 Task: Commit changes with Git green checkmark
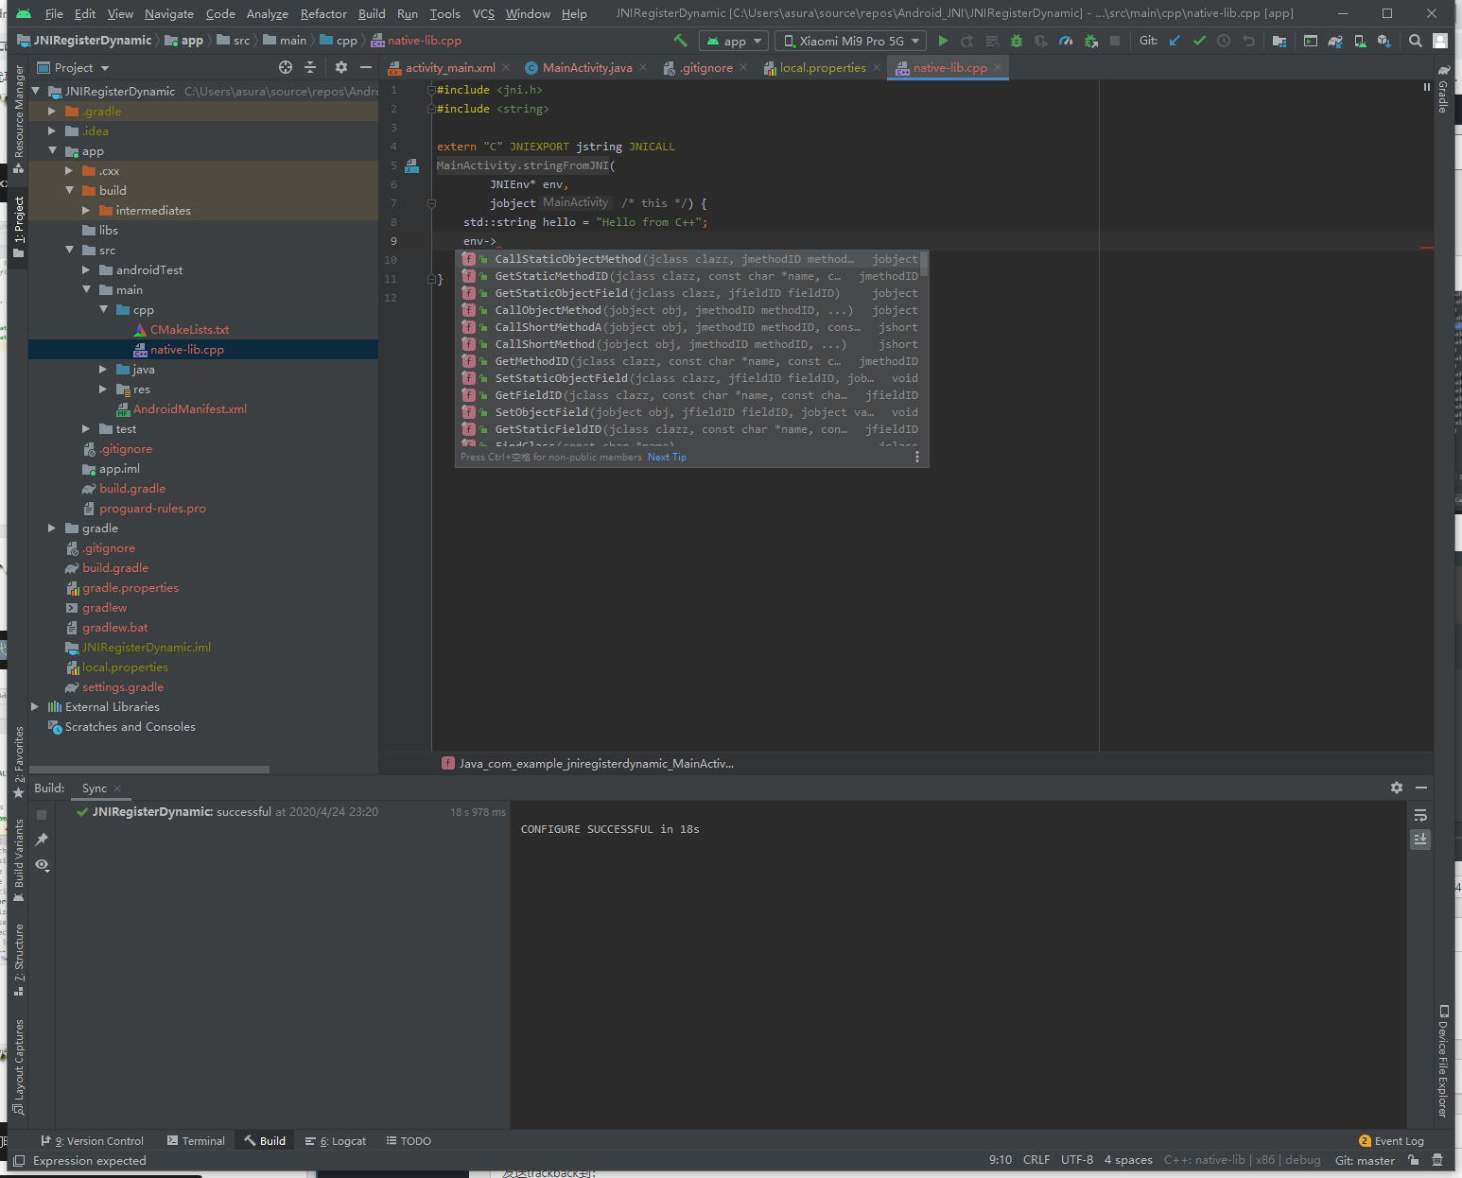(x=1199, y=41)
